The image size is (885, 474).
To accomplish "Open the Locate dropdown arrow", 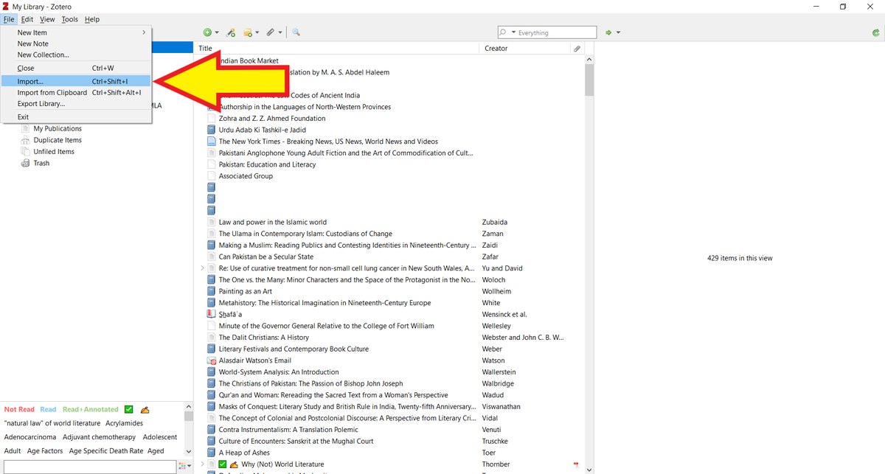I will click(619, 32).
